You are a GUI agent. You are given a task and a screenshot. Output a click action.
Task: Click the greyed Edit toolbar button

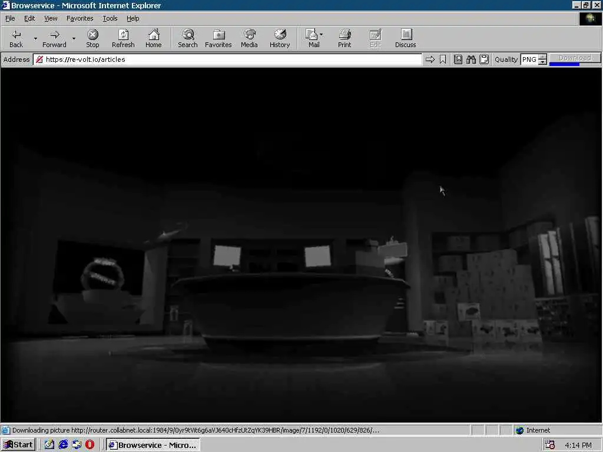point(375,38)
